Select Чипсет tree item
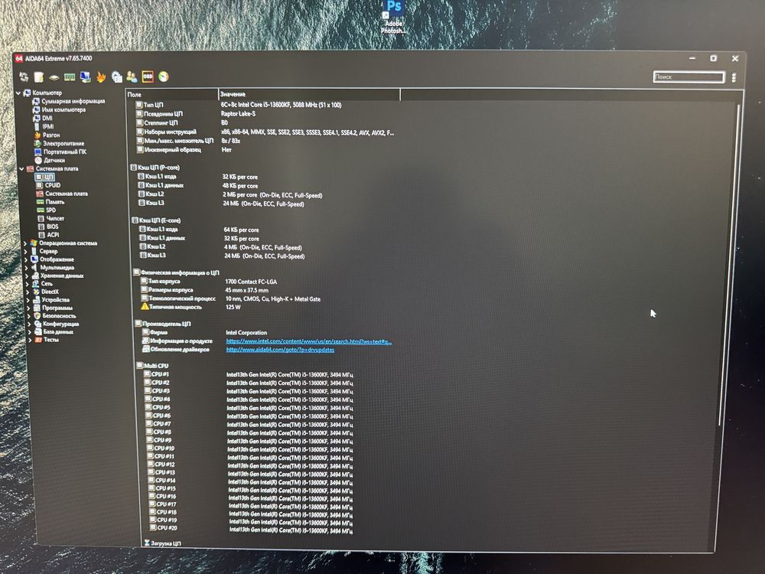 point(50,218)
